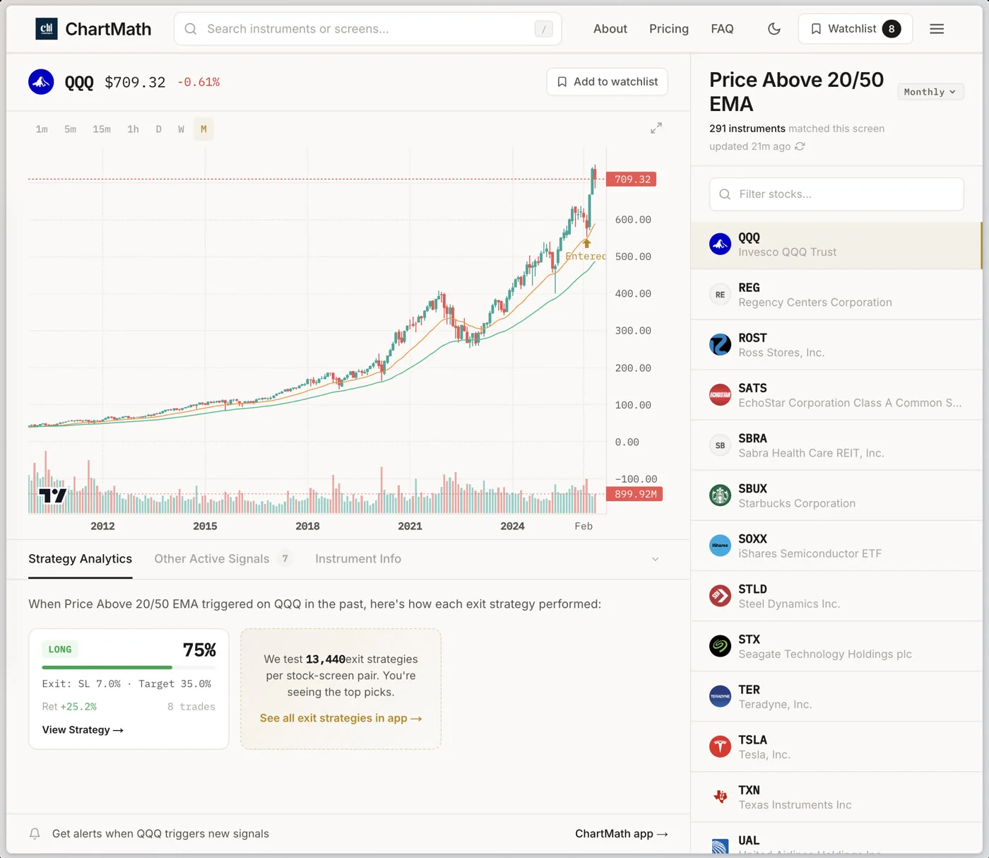Open the Watchlist button
Viewport: 989px width, 858px height.
(855, 29)
